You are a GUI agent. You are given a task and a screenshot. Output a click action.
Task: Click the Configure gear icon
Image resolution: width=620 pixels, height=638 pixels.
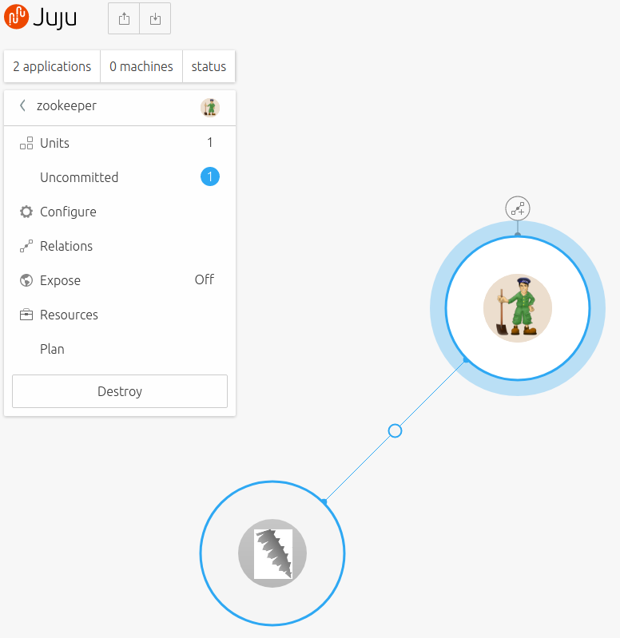coord(26,212)
